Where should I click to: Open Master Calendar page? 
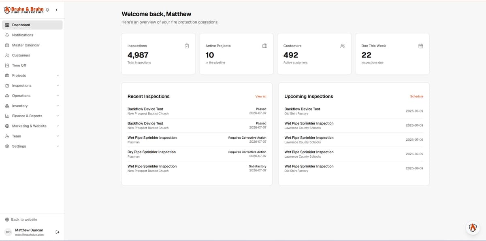point(32,45)
